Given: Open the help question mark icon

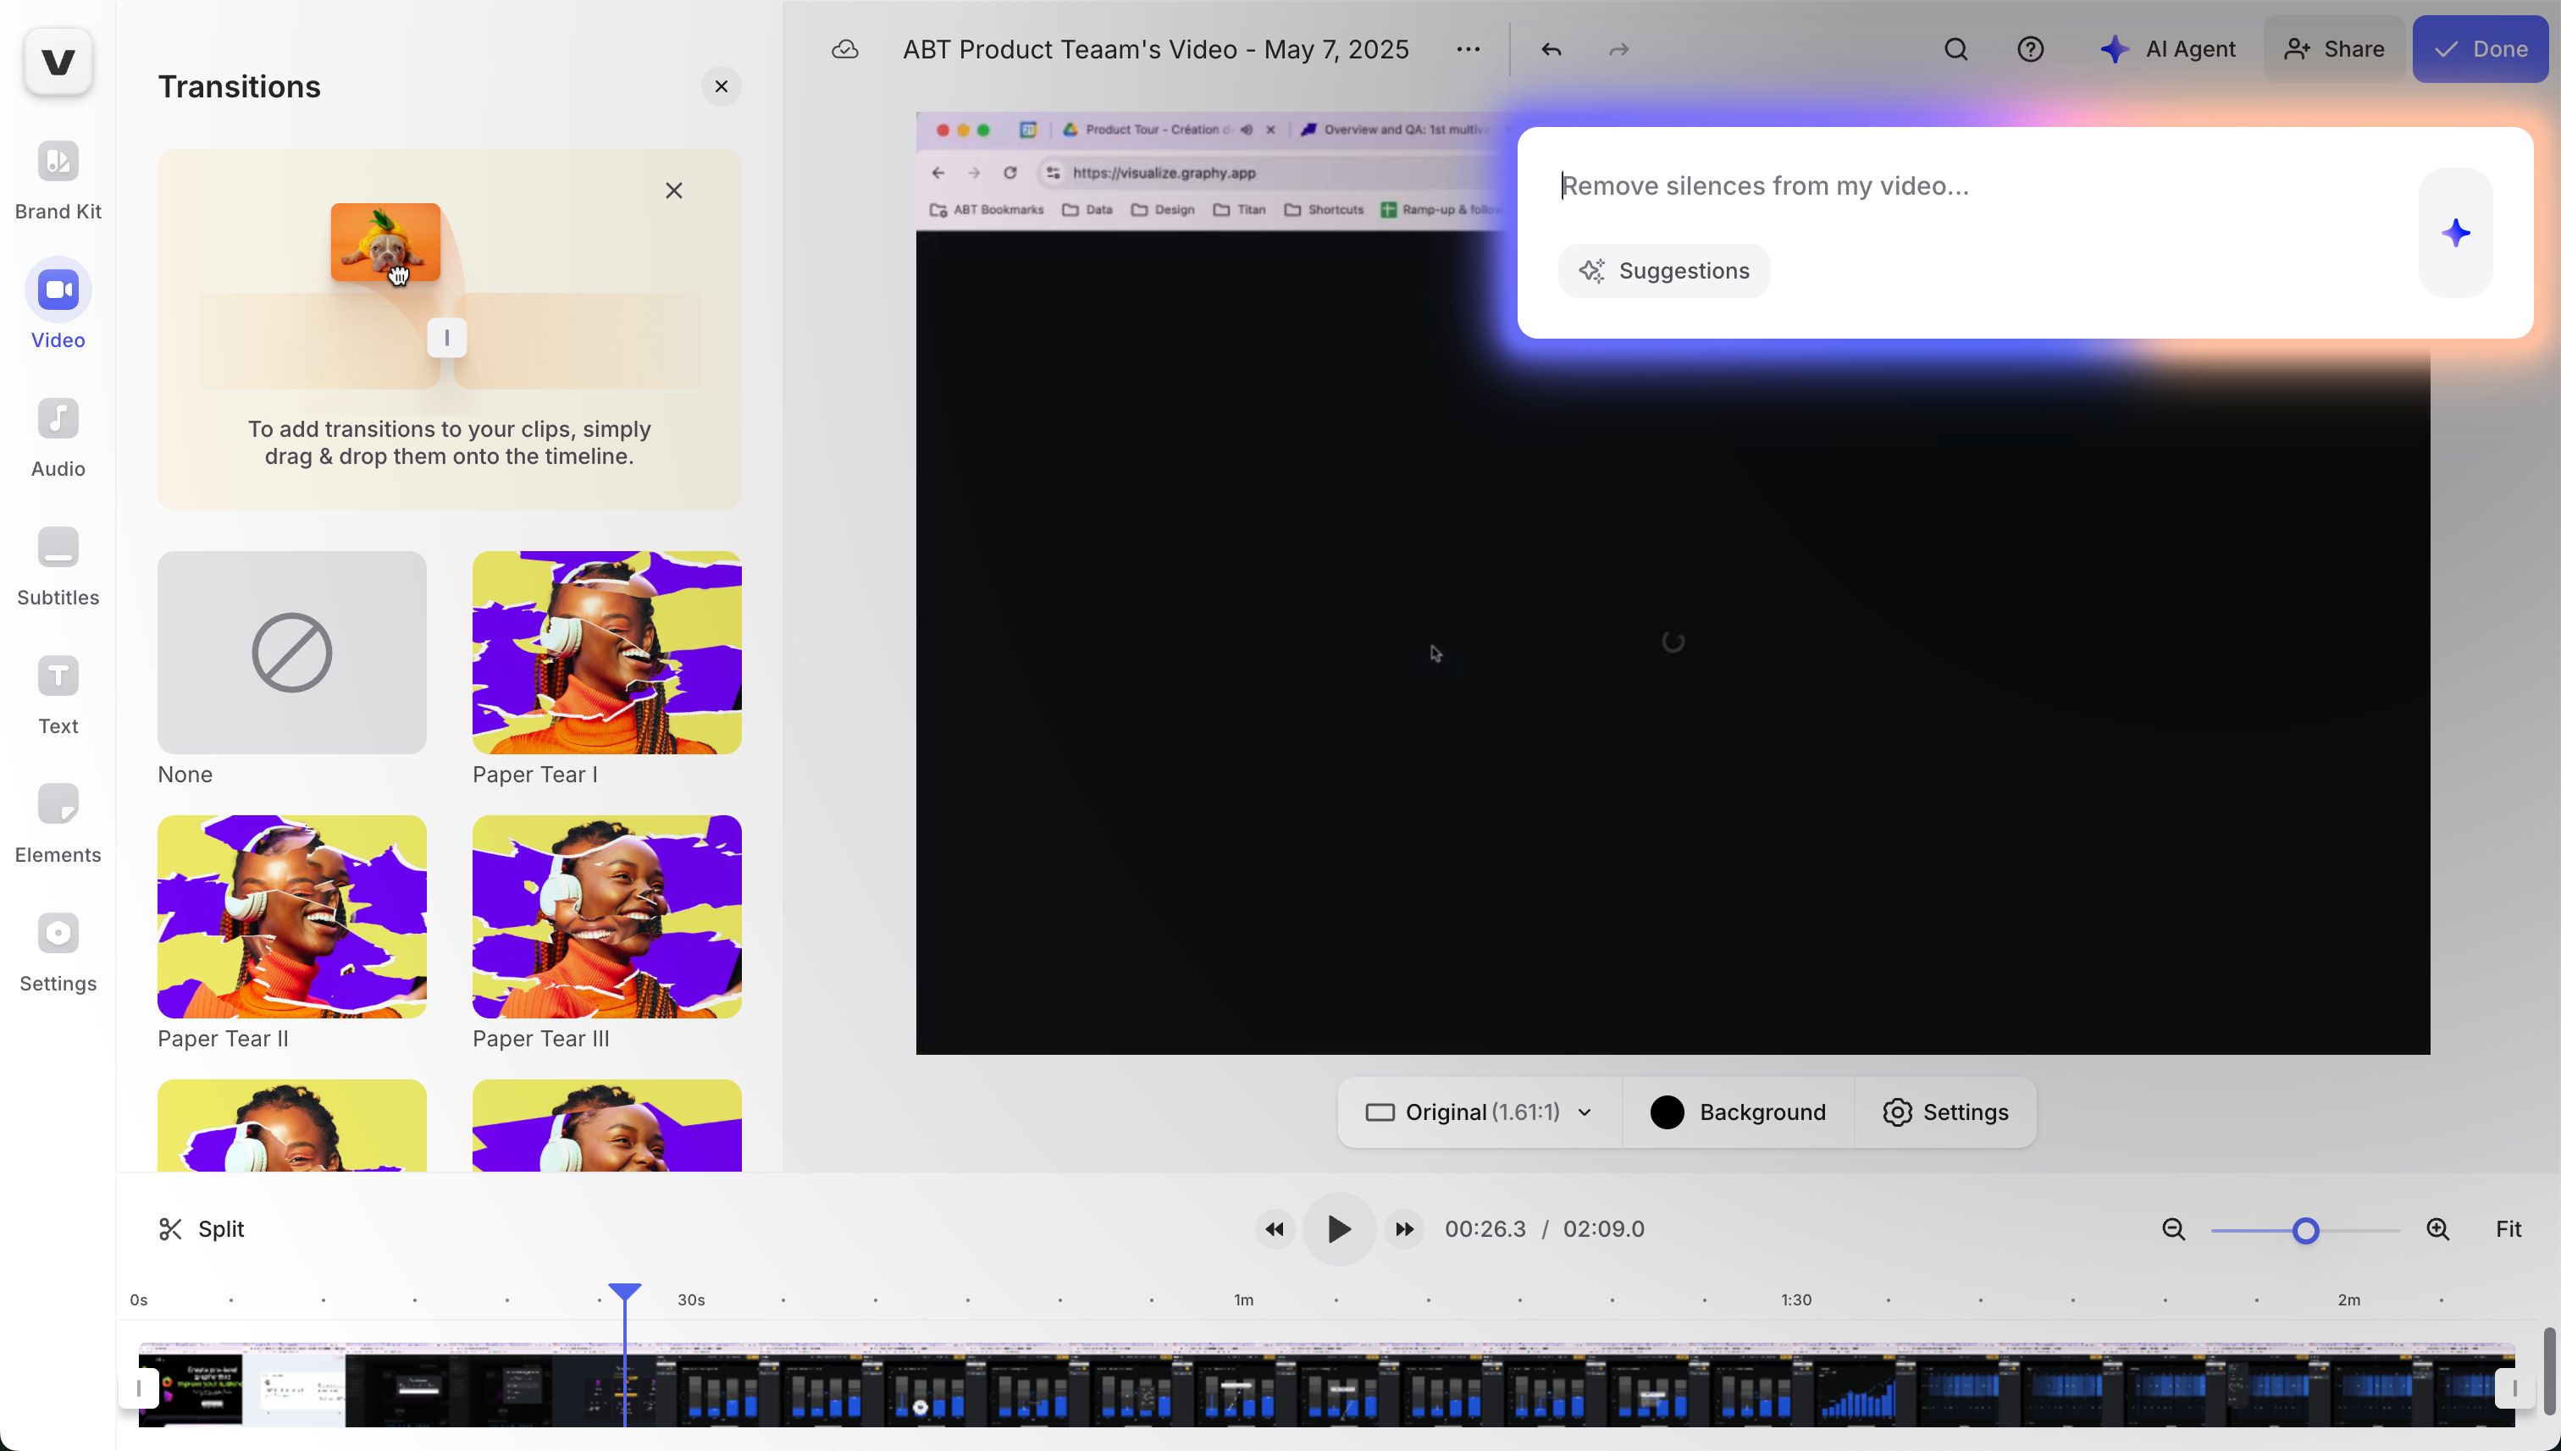Looking at the screenshot, I should [2031, 49].
